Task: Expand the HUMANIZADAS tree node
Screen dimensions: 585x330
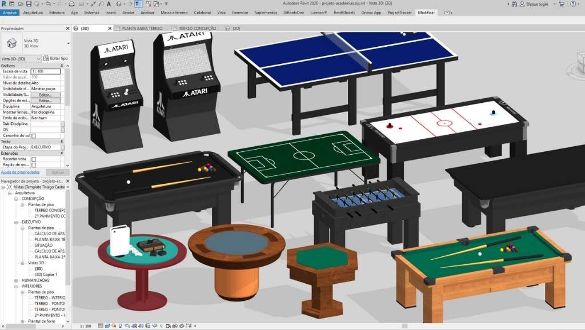Action: 16,280
